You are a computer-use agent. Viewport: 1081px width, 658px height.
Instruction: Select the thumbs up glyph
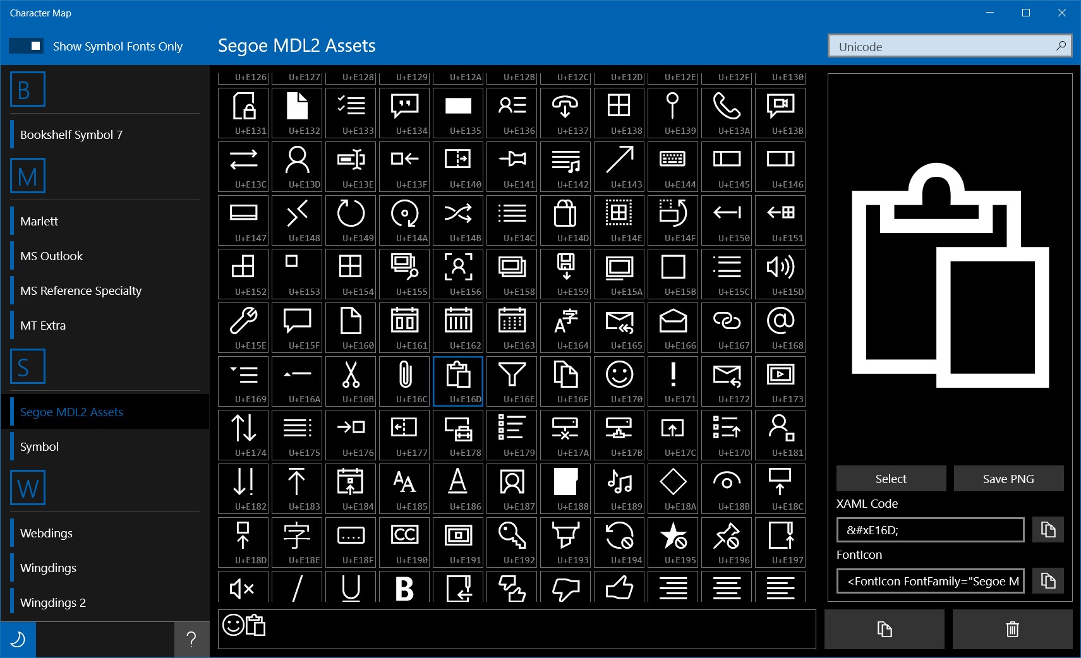(619, 587)
